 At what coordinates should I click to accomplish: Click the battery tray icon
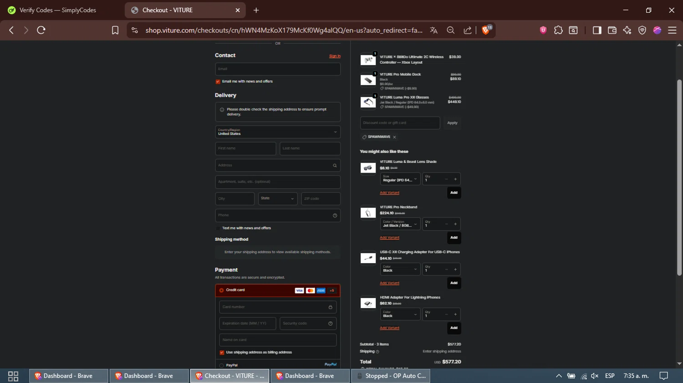571,376
